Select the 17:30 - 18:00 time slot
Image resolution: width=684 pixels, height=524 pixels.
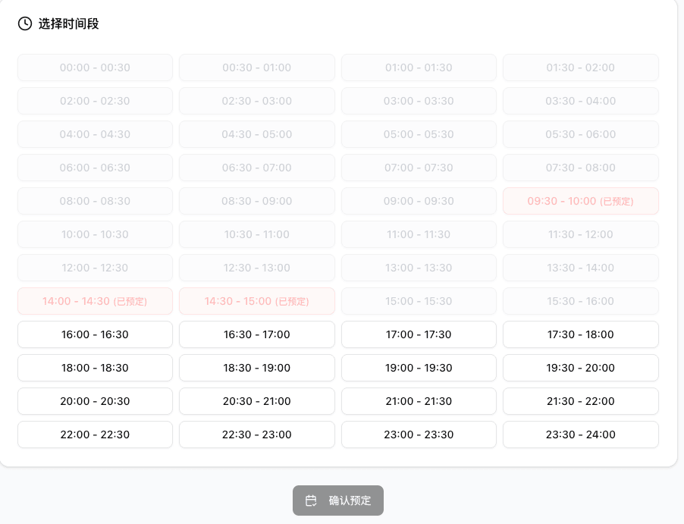pos(580,334)
